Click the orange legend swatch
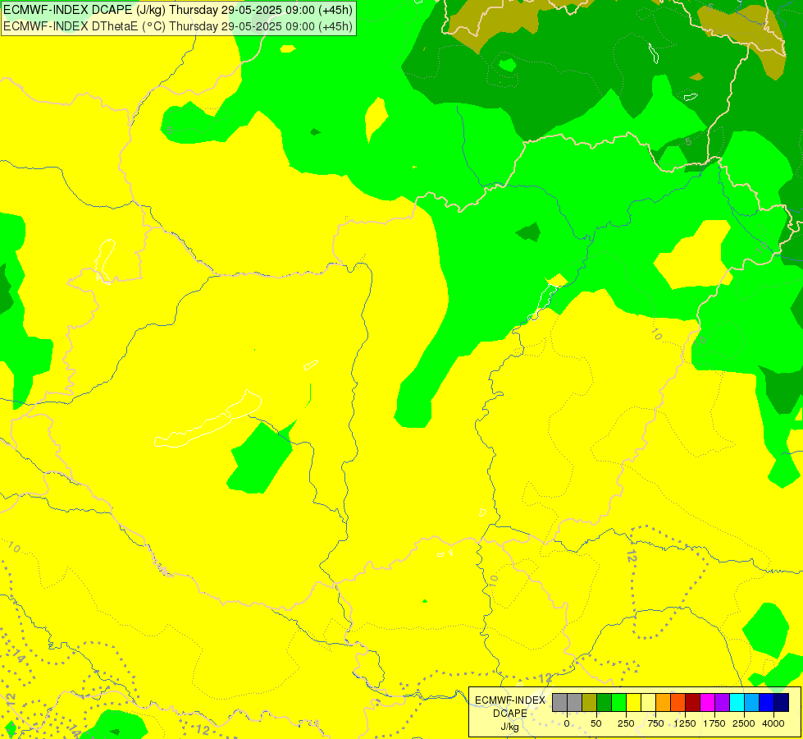Screen dimensions: 803x739 [x=664, y=703]
